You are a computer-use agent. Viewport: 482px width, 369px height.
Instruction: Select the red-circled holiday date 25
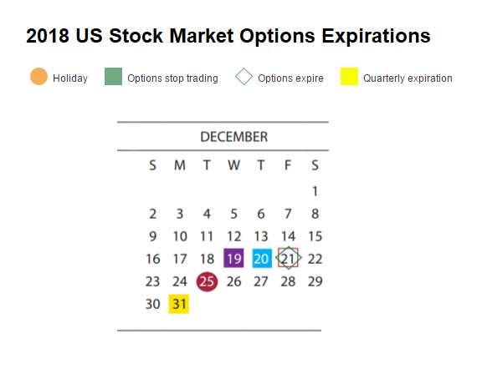click(x=207, y=281)
